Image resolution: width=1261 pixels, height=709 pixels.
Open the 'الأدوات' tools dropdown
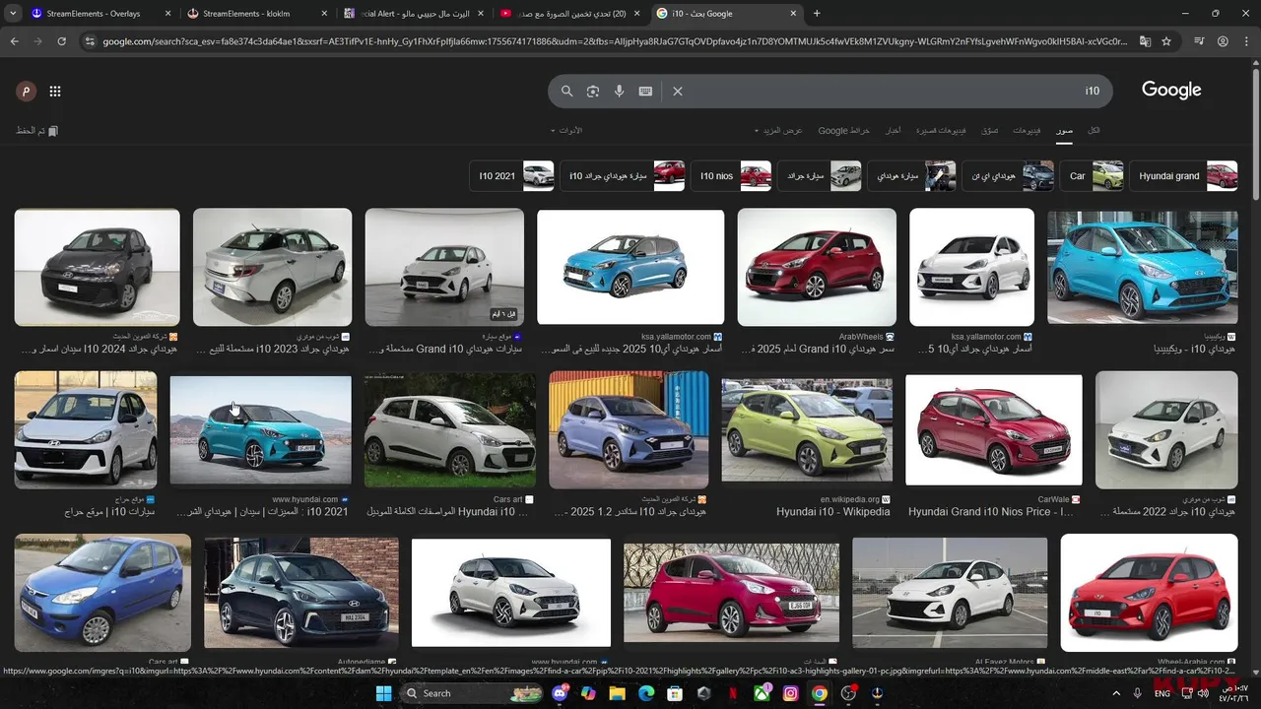(566, 130)
